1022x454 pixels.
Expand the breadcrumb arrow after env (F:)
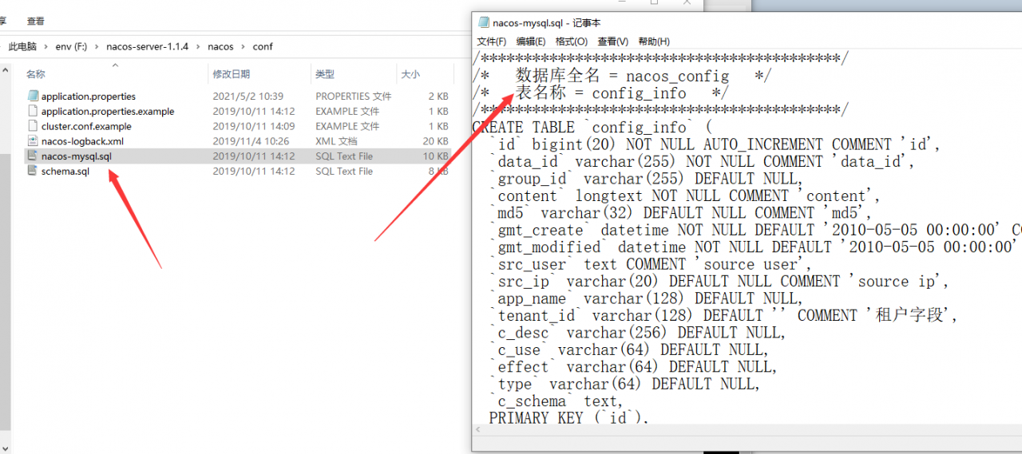97,47
